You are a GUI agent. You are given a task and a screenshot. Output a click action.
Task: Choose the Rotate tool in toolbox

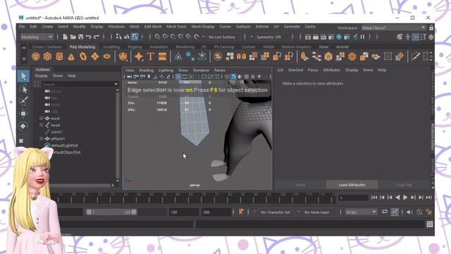(x=23, y=126)
